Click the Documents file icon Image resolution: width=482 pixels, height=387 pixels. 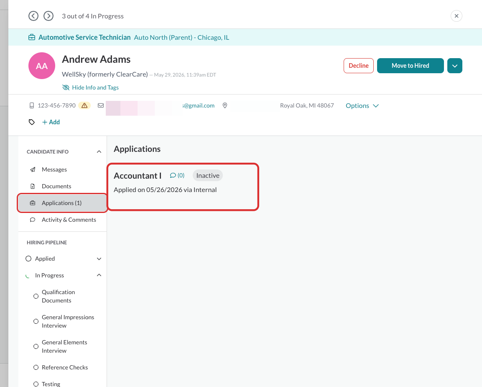pos(33,187)
